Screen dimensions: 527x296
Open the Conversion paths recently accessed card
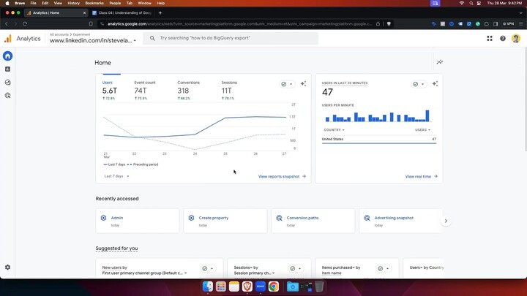click(313, 221)
